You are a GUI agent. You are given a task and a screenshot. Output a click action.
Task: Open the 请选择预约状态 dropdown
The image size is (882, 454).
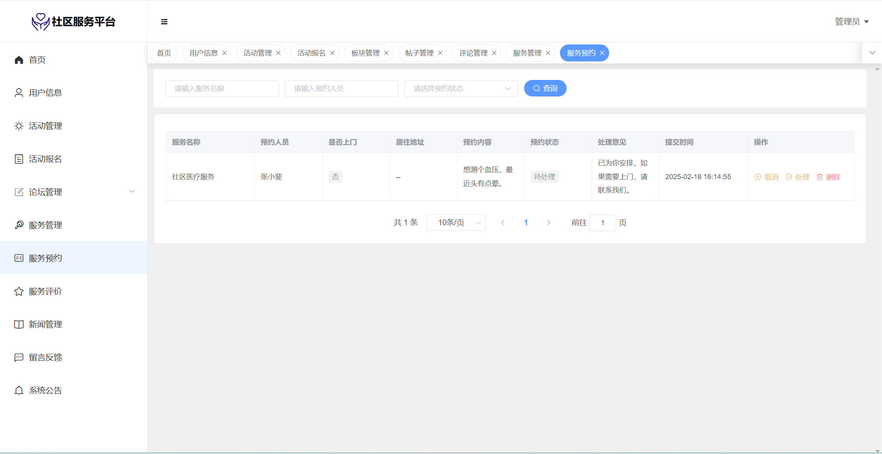pos(461,89)
